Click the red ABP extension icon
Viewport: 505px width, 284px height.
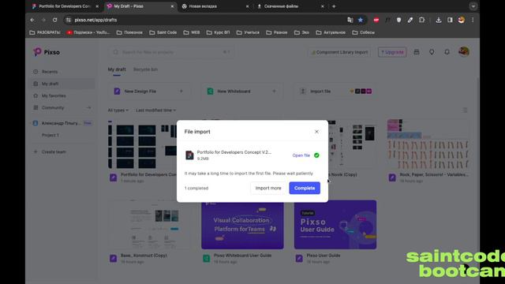(x=376, y=20)
